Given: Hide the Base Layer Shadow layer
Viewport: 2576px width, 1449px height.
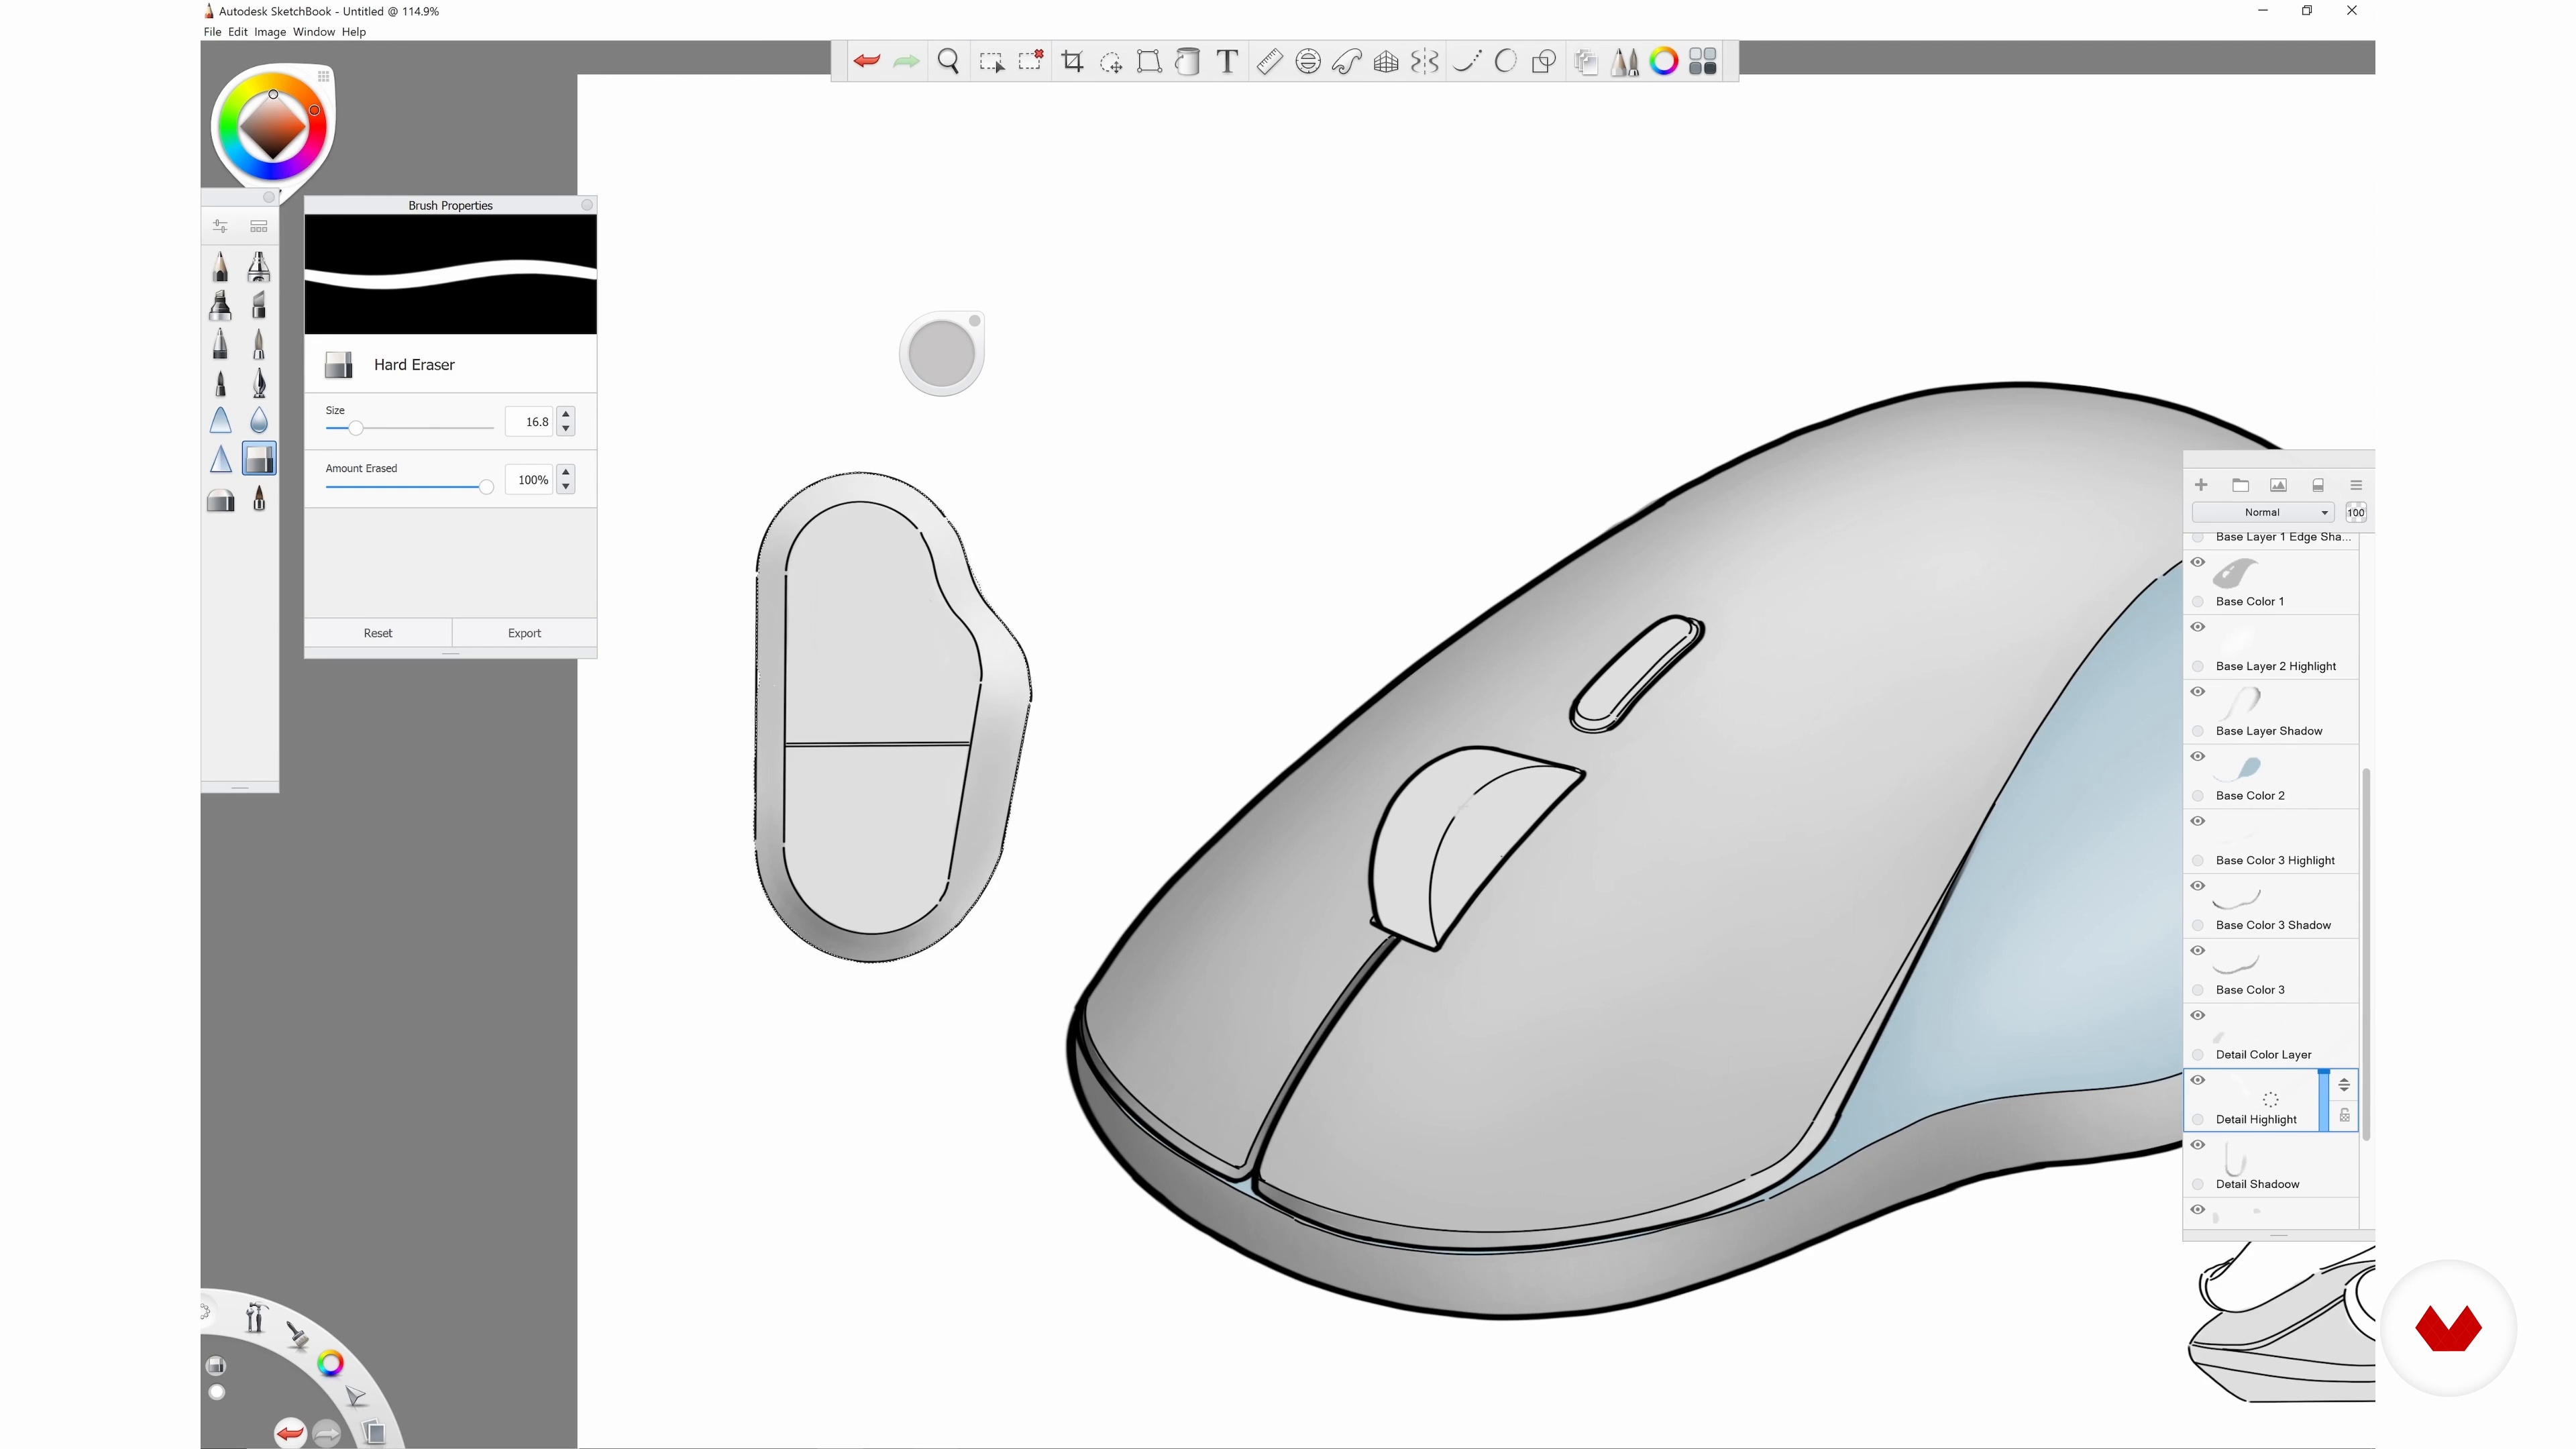Looking at the screenshot, I should [2198, 692].
